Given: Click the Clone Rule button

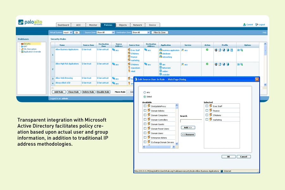Looking at the screenshot, I should point(73,92).
